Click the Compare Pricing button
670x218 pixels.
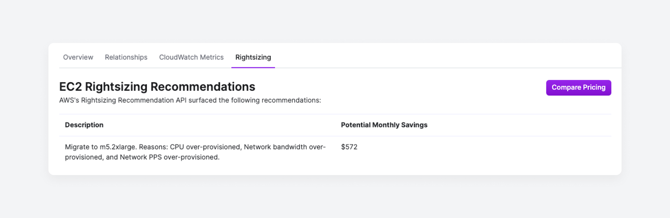578,87
